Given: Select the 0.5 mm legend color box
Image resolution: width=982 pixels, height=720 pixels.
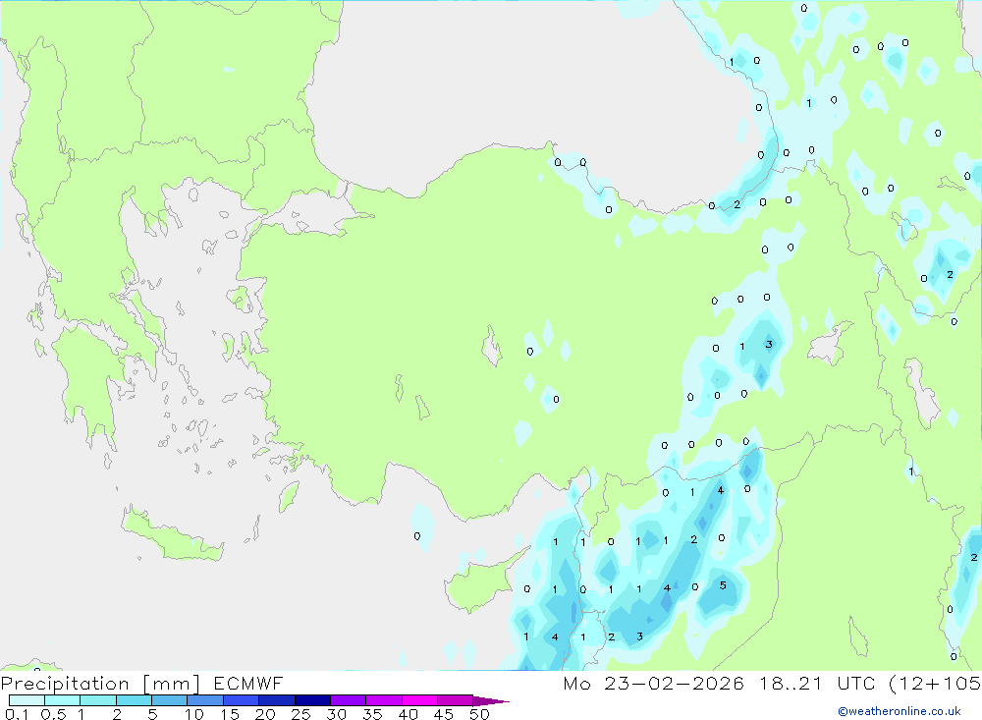Looking at the screenshot, I should [x=62, y=700].
